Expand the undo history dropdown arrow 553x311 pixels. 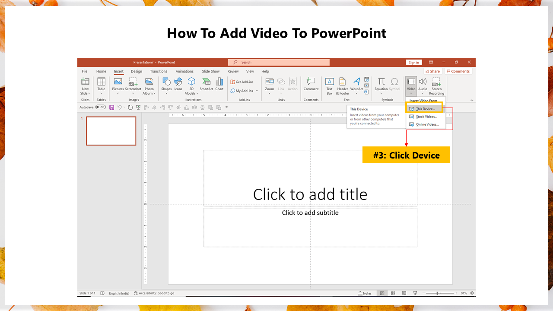(124, 107)
